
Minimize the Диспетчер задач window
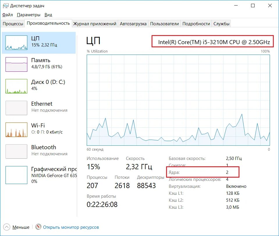(236, 6)
